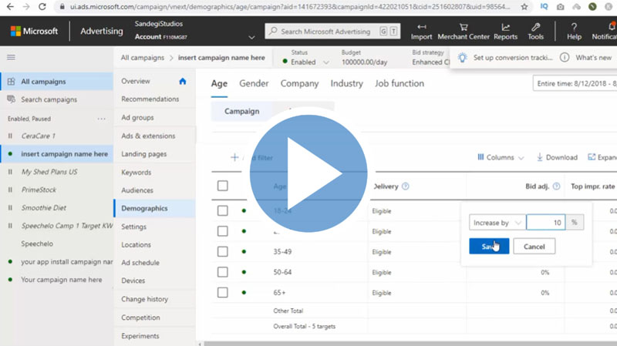Screen dimensions: 617x346
Task: Switch to the Job function tab
Action: [400, 83]
